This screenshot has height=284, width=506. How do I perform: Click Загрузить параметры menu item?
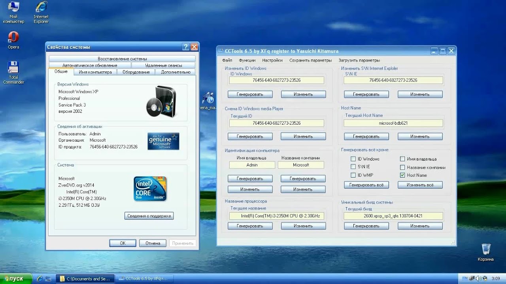point(359,60)
